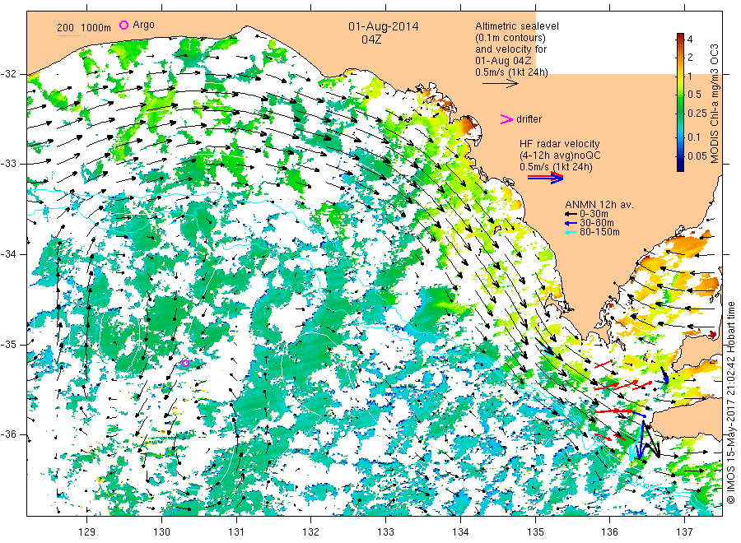Click the "1000m" depth contour label

click(x=96, y=28)
